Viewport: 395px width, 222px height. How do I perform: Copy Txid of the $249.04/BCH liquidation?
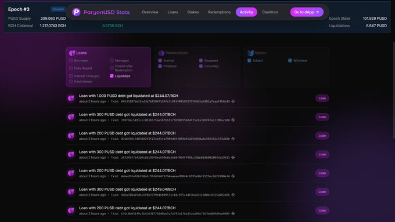[x=233, y=195]
